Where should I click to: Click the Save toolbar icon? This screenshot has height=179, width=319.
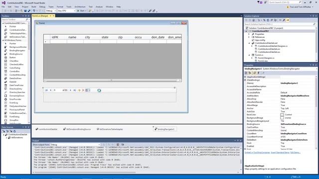pos(25,11)
